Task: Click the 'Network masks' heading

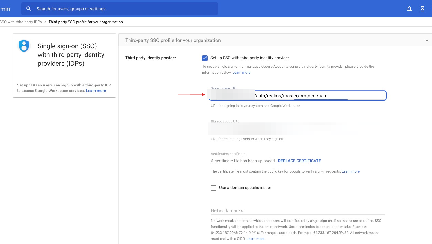Action: pyautogui.click(x=227, y=210)
